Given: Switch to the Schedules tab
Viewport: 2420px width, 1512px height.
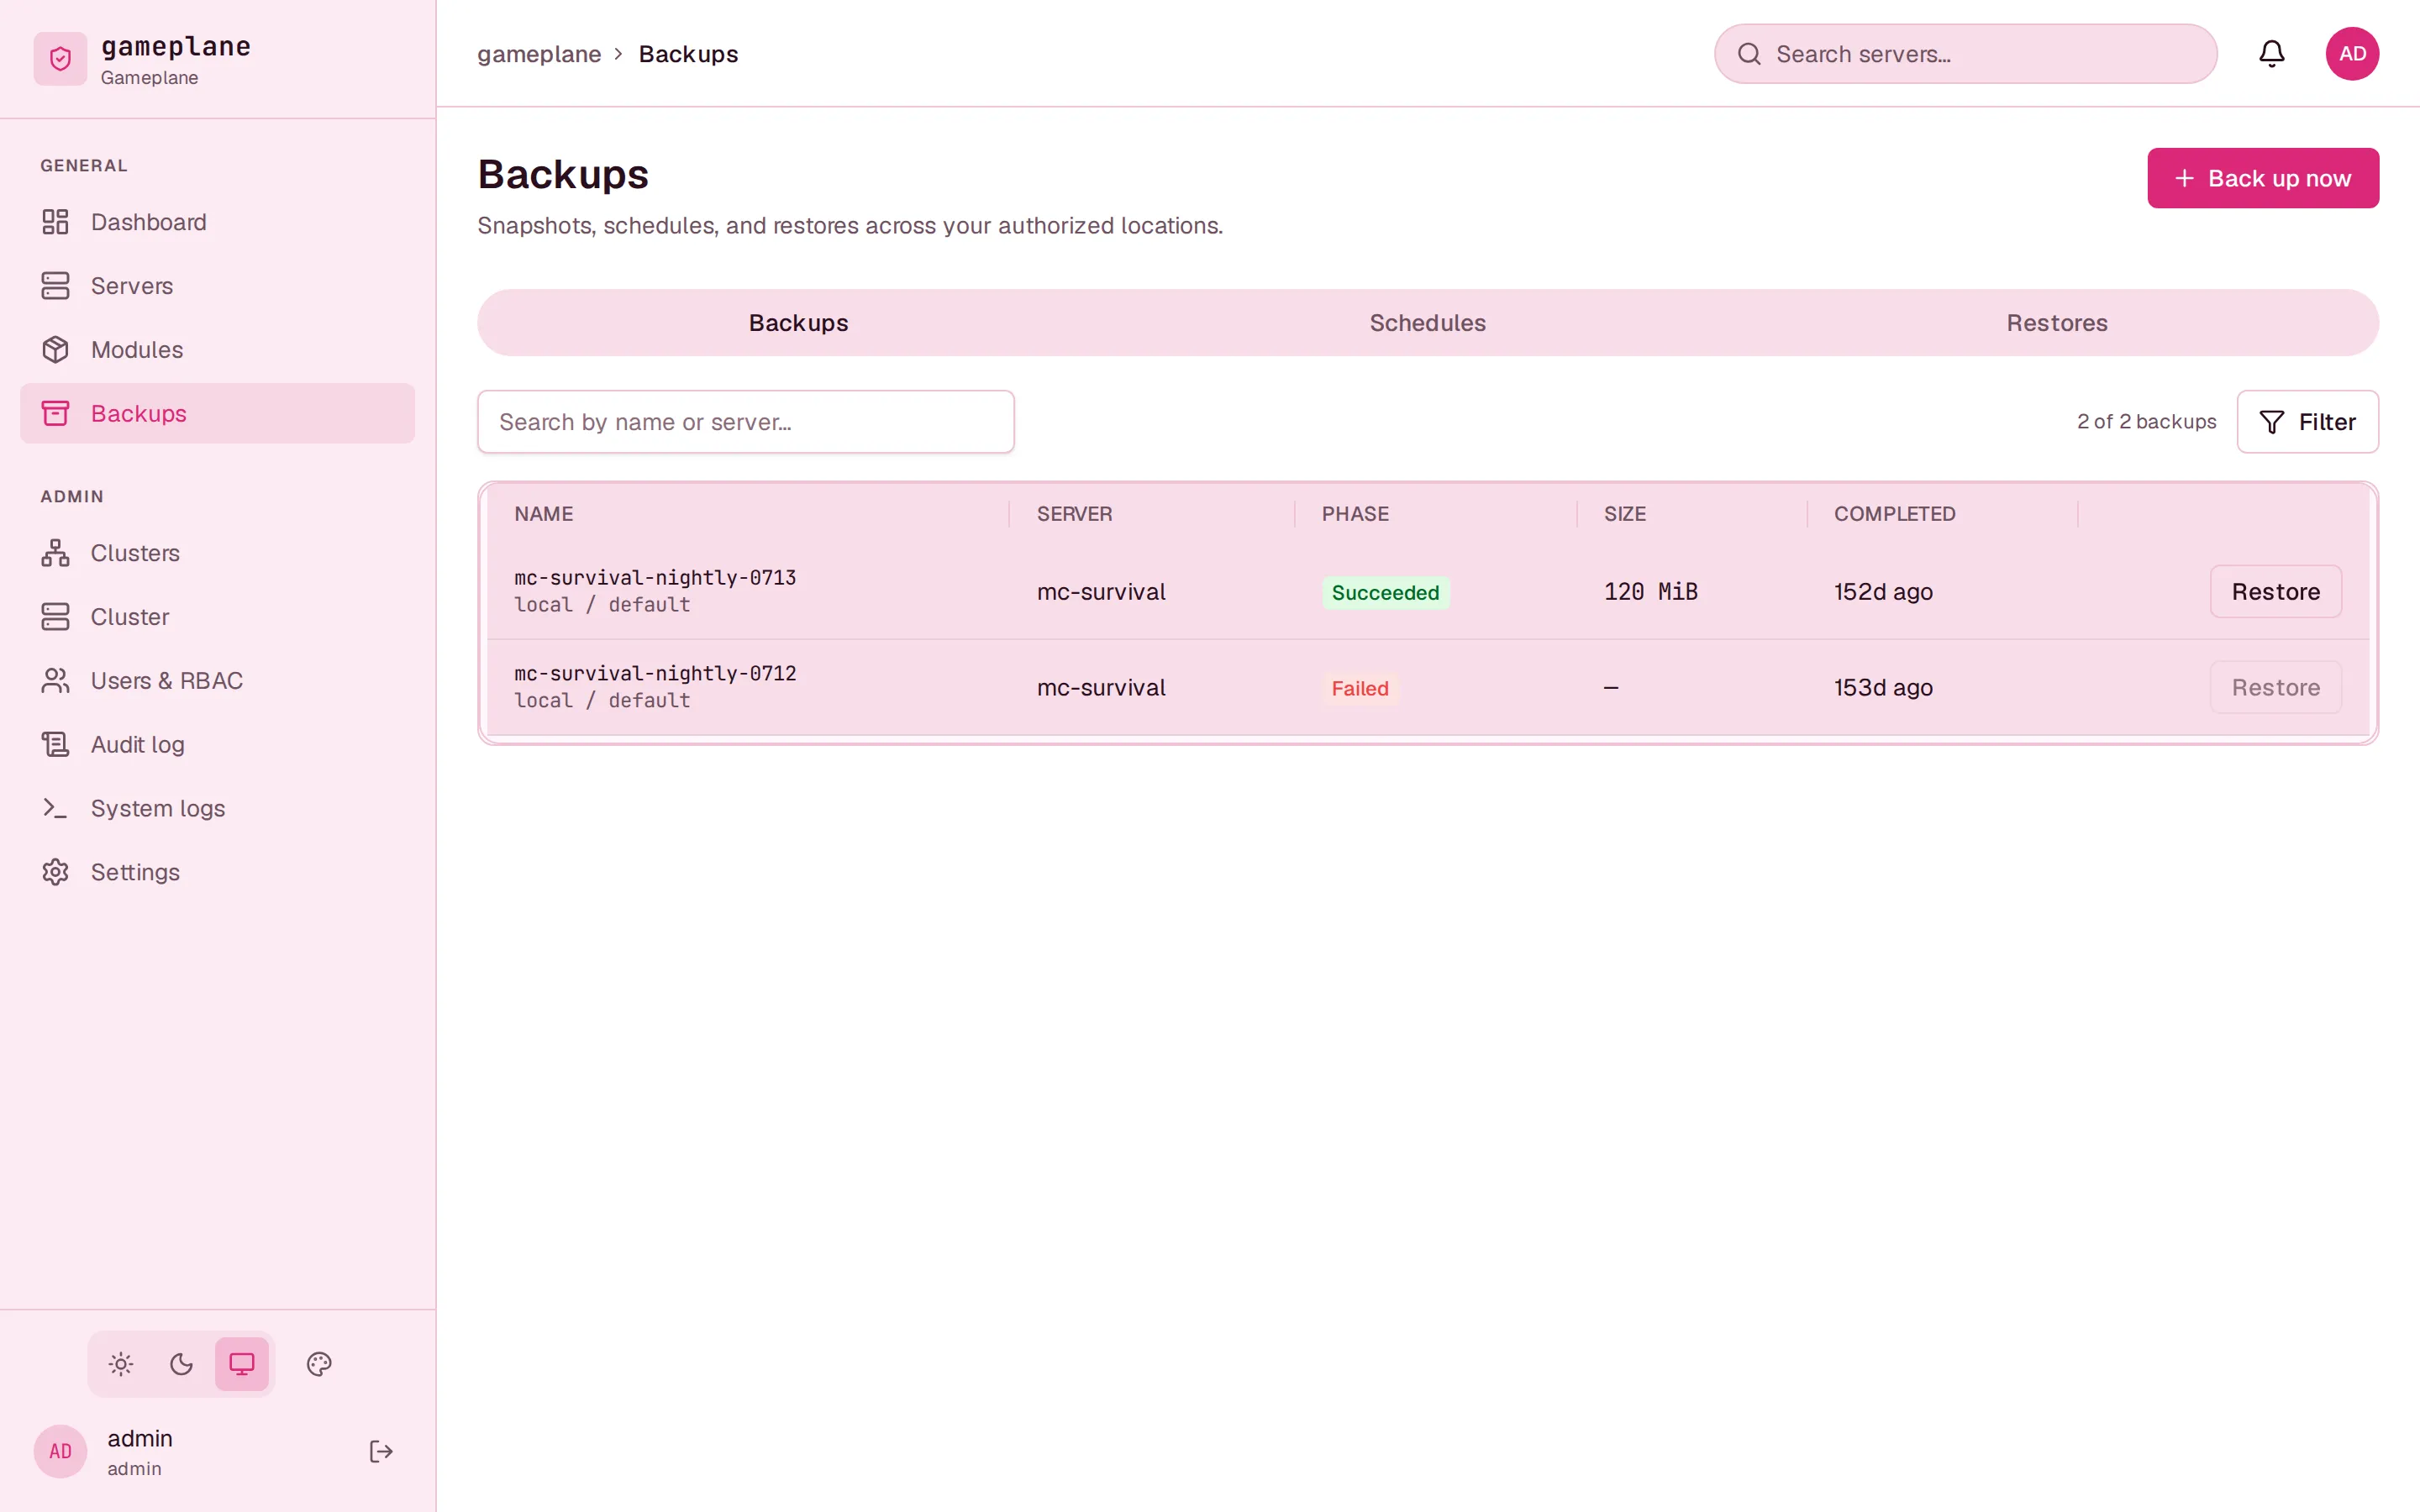Looking at the screenshot, I should 1427,323.
